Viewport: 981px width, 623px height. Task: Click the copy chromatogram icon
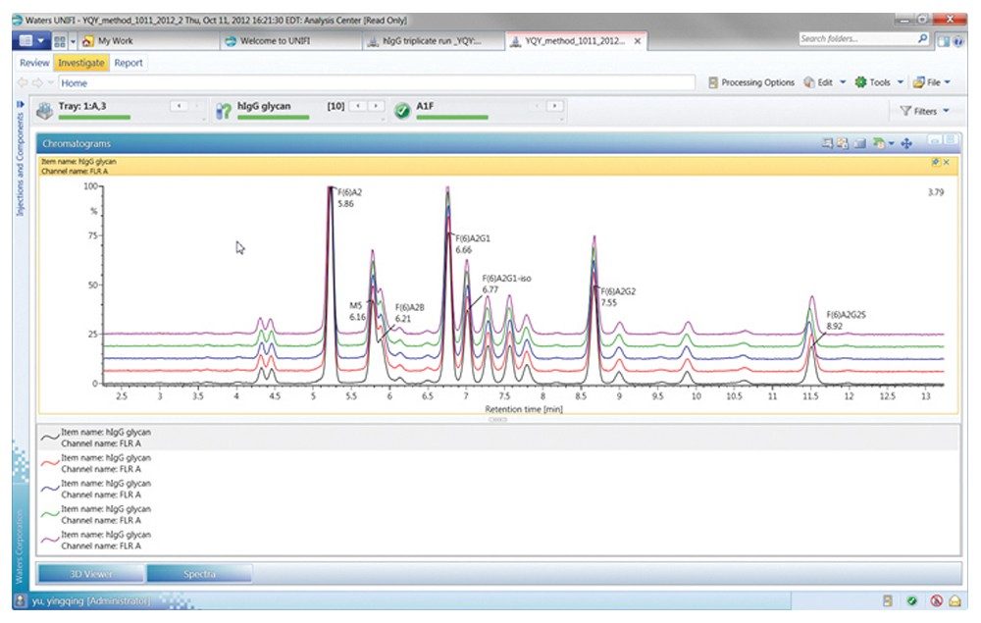[x=843, y=143]
